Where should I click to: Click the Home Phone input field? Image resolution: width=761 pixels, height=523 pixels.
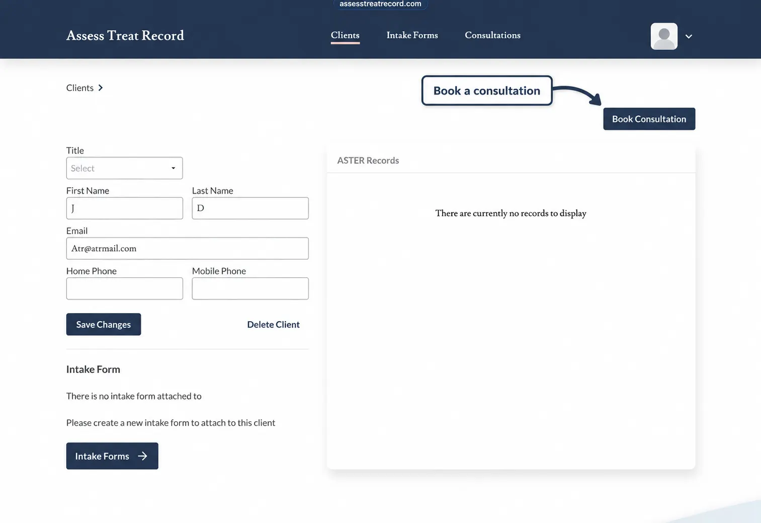[x=124, y=288]
